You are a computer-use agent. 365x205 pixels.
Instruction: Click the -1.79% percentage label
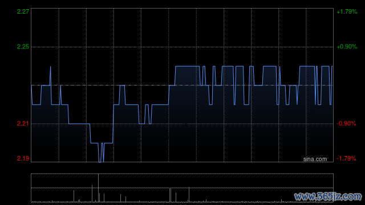click(346, 158)
